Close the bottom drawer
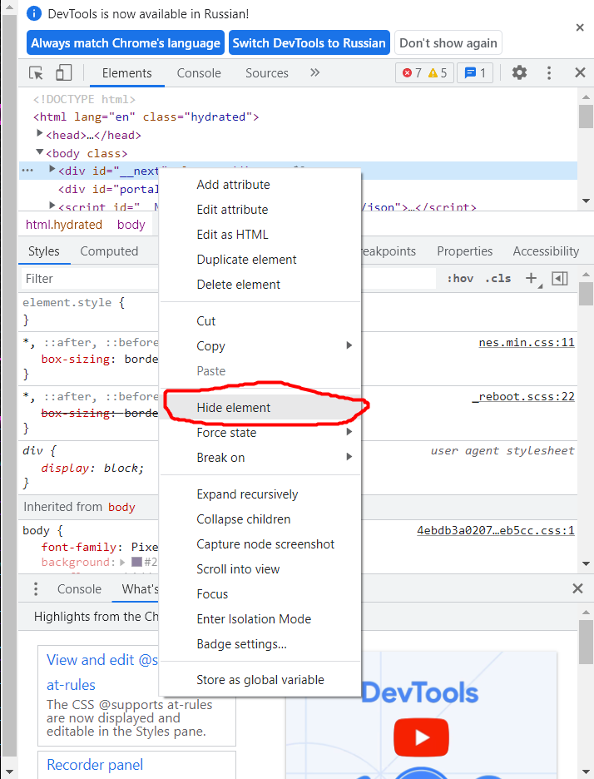Screen dimensions: 594x779 577,588
